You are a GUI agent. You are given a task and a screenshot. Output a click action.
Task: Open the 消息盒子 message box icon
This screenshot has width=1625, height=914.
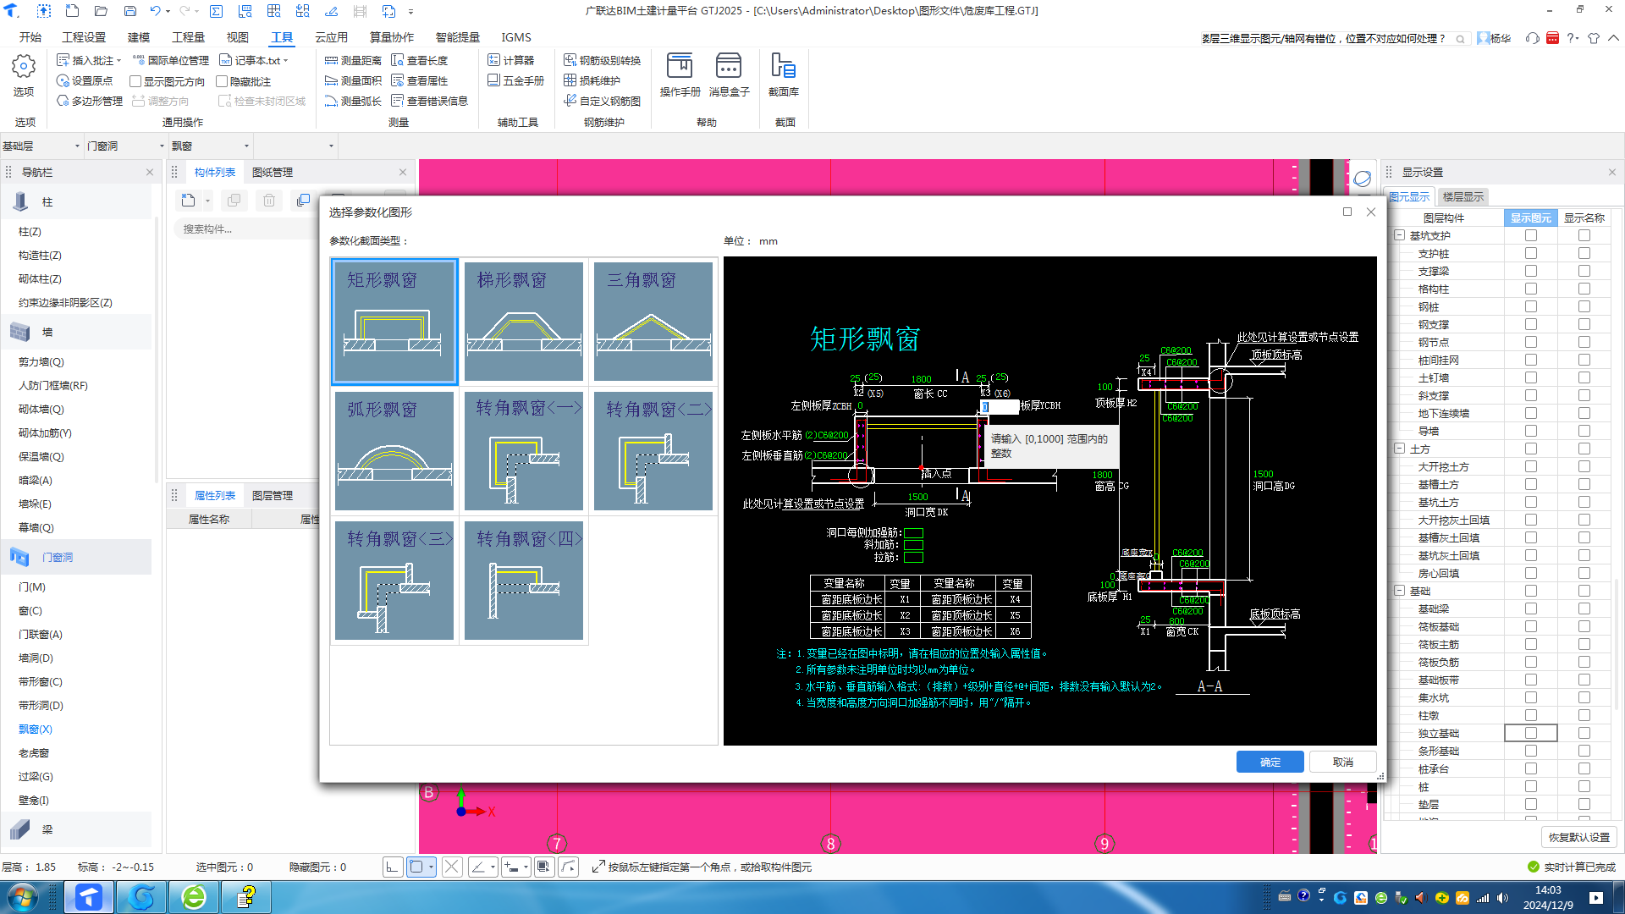729,74
